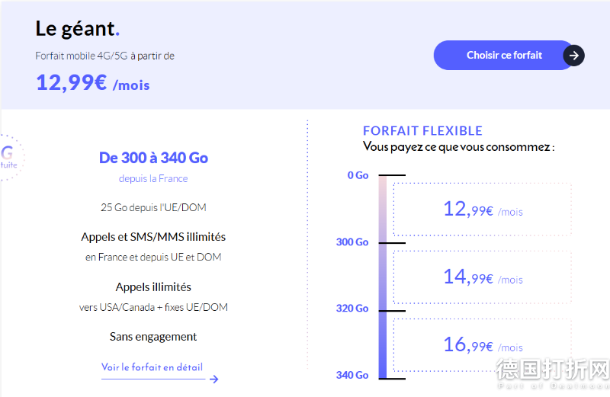Click the "Sans engagement" text

click(x=153, y=337)
